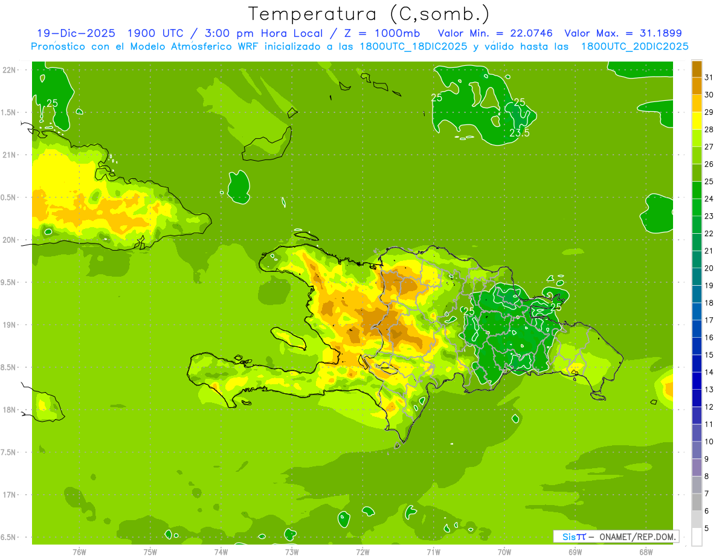Viewport: 725px width, 560px height.
Task: Click the "76W" longitude axis label
Action: pos(79,552)
